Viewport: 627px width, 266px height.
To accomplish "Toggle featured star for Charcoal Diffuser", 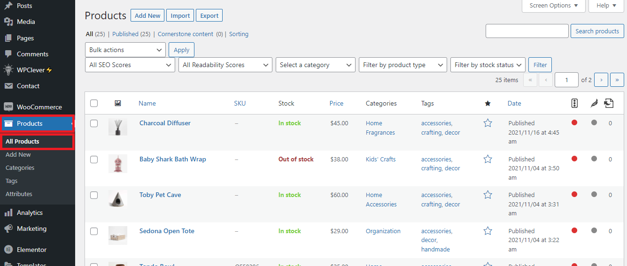I will click(x=488, y=123).
